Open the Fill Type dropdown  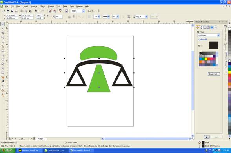[218, 35]
